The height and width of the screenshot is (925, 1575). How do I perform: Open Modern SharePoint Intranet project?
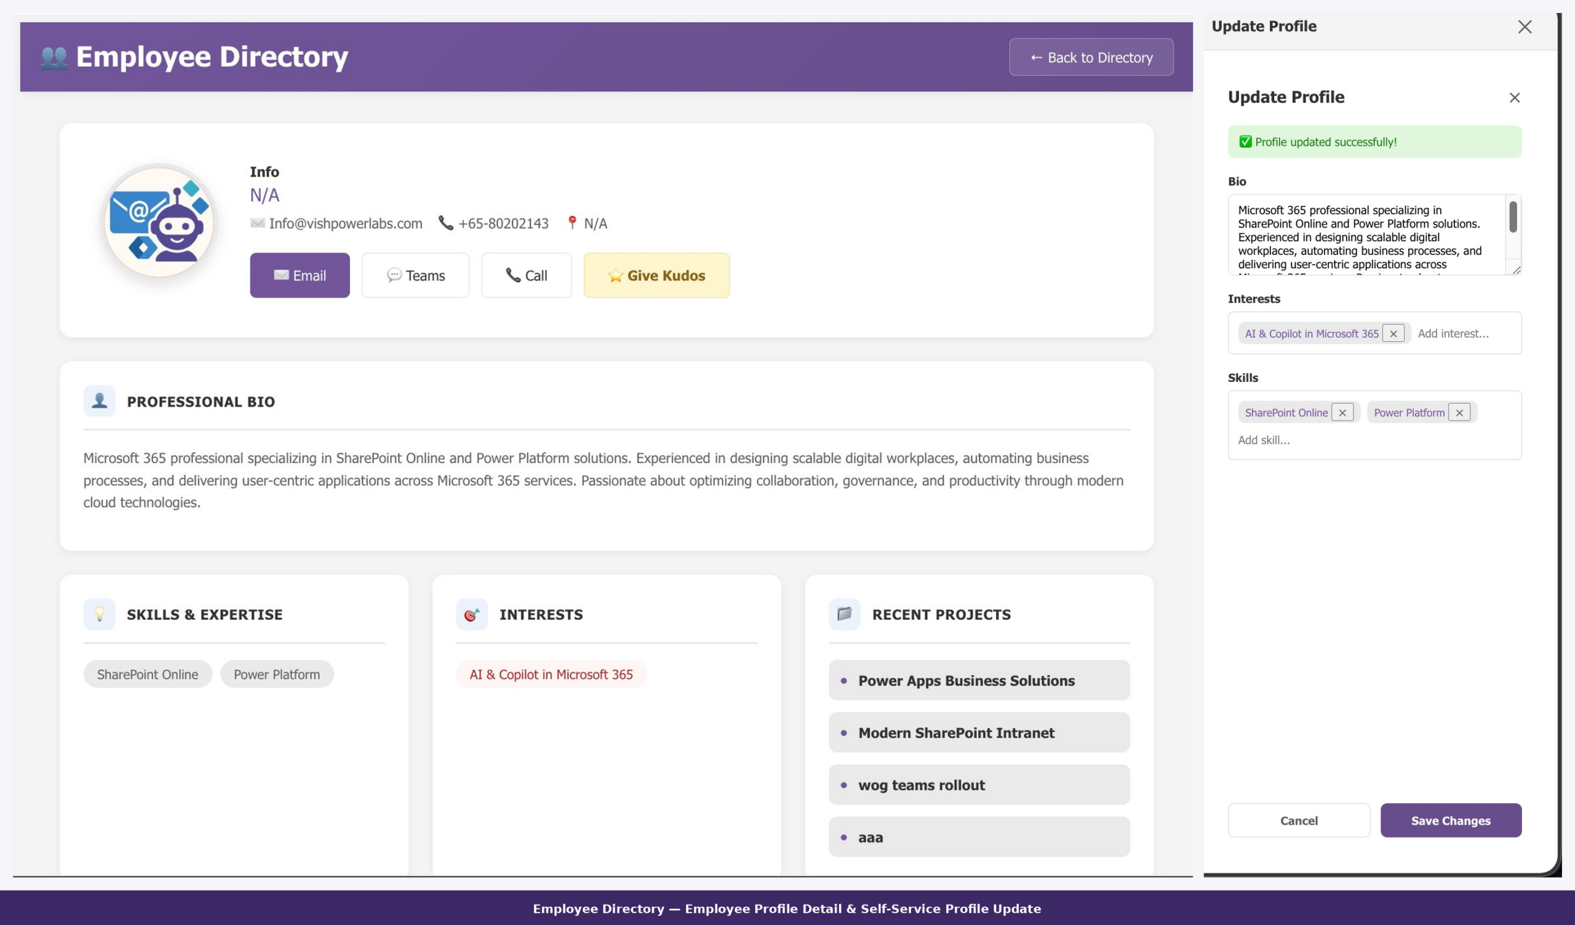(979, 732)
